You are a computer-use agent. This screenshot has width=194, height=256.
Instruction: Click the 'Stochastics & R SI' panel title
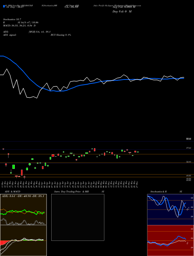pyautogui.click(x=166, y=192)
